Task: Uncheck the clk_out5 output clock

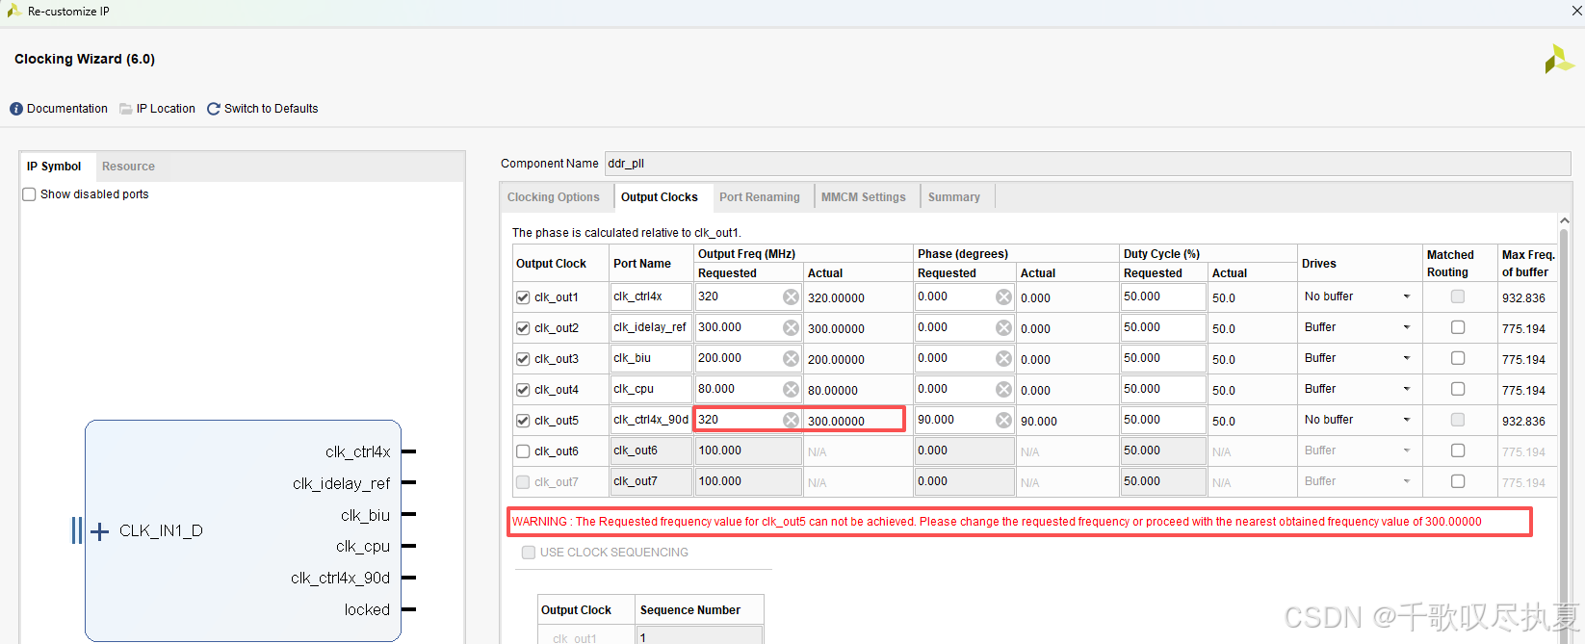Action: pyautogui.click(x=523, y=421)
